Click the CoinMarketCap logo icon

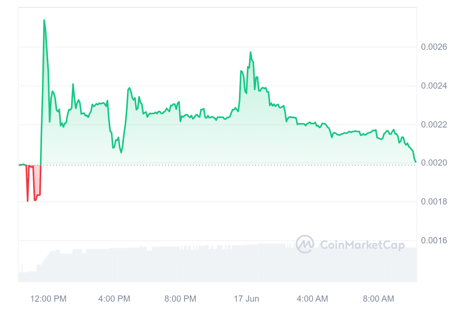305,245
